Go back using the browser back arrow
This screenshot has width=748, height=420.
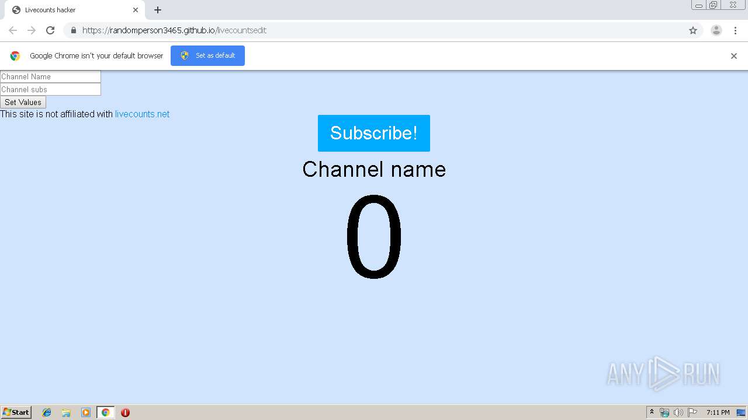click(13, 30)
